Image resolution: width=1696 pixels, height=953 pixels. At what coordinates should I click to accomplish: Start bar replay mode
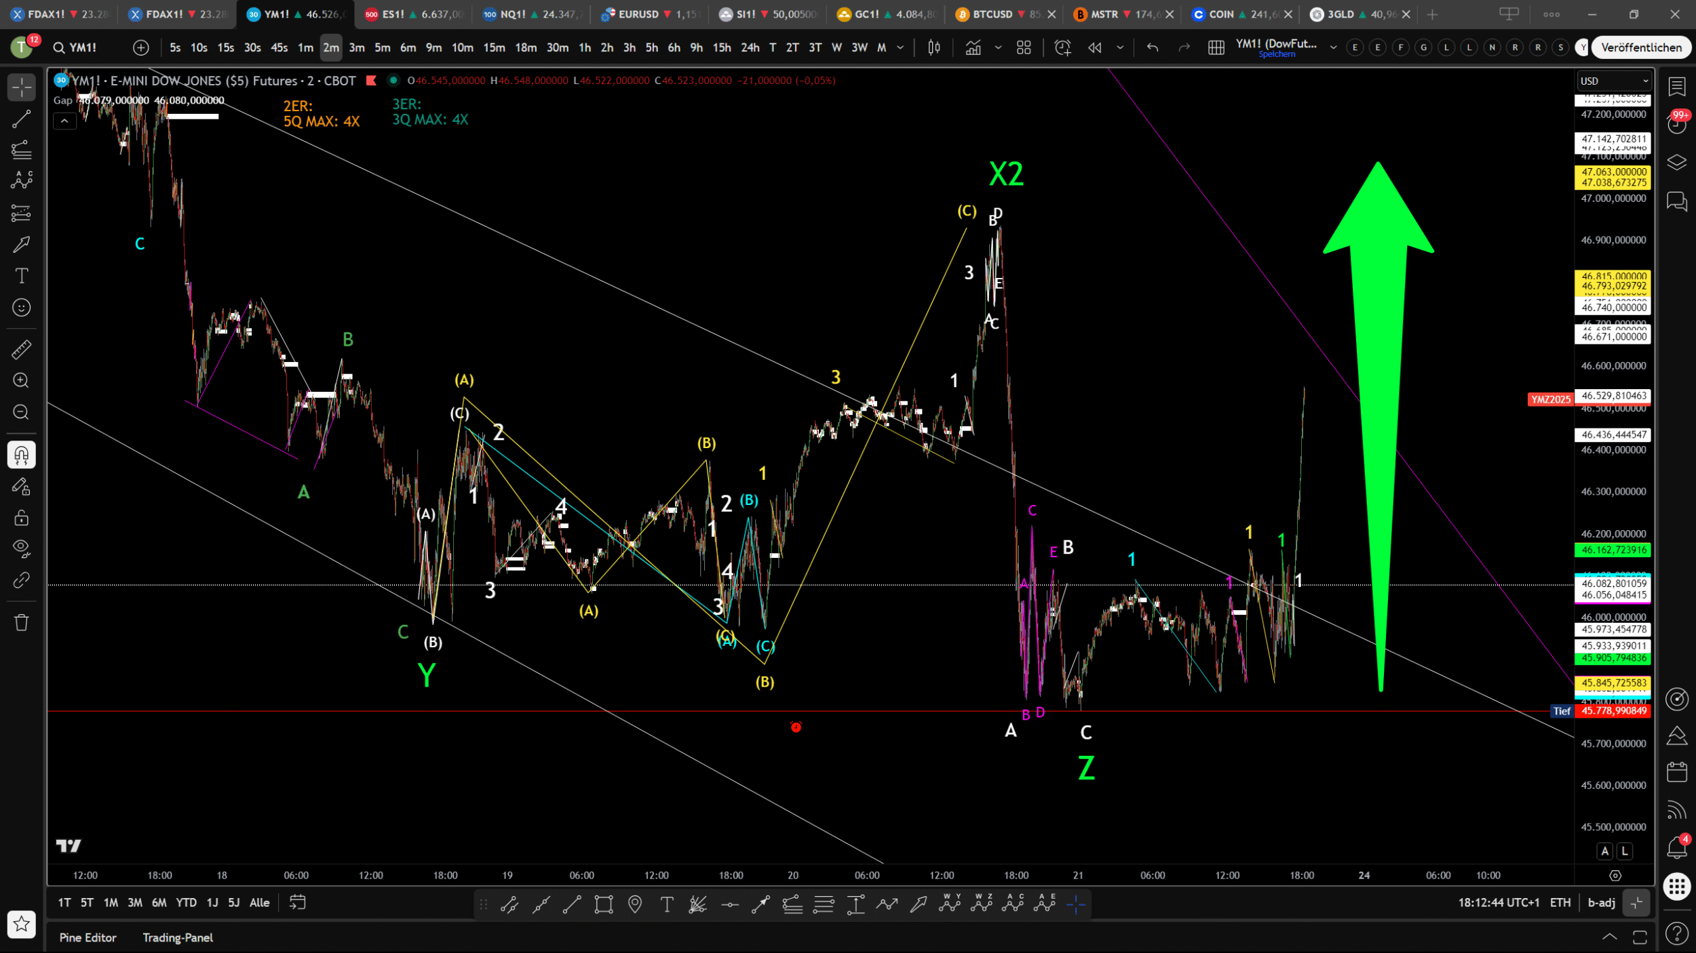coord(1094,47)
